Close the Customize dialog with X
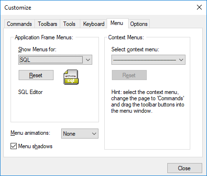 pos(199,7)
